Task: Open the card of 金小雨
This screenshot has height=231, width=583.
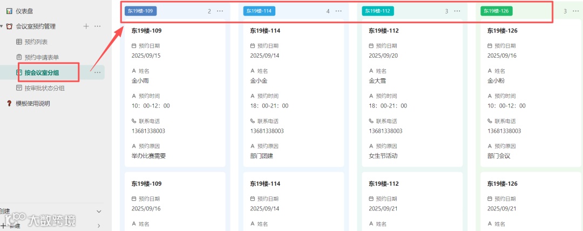Action: pos(175,93)
